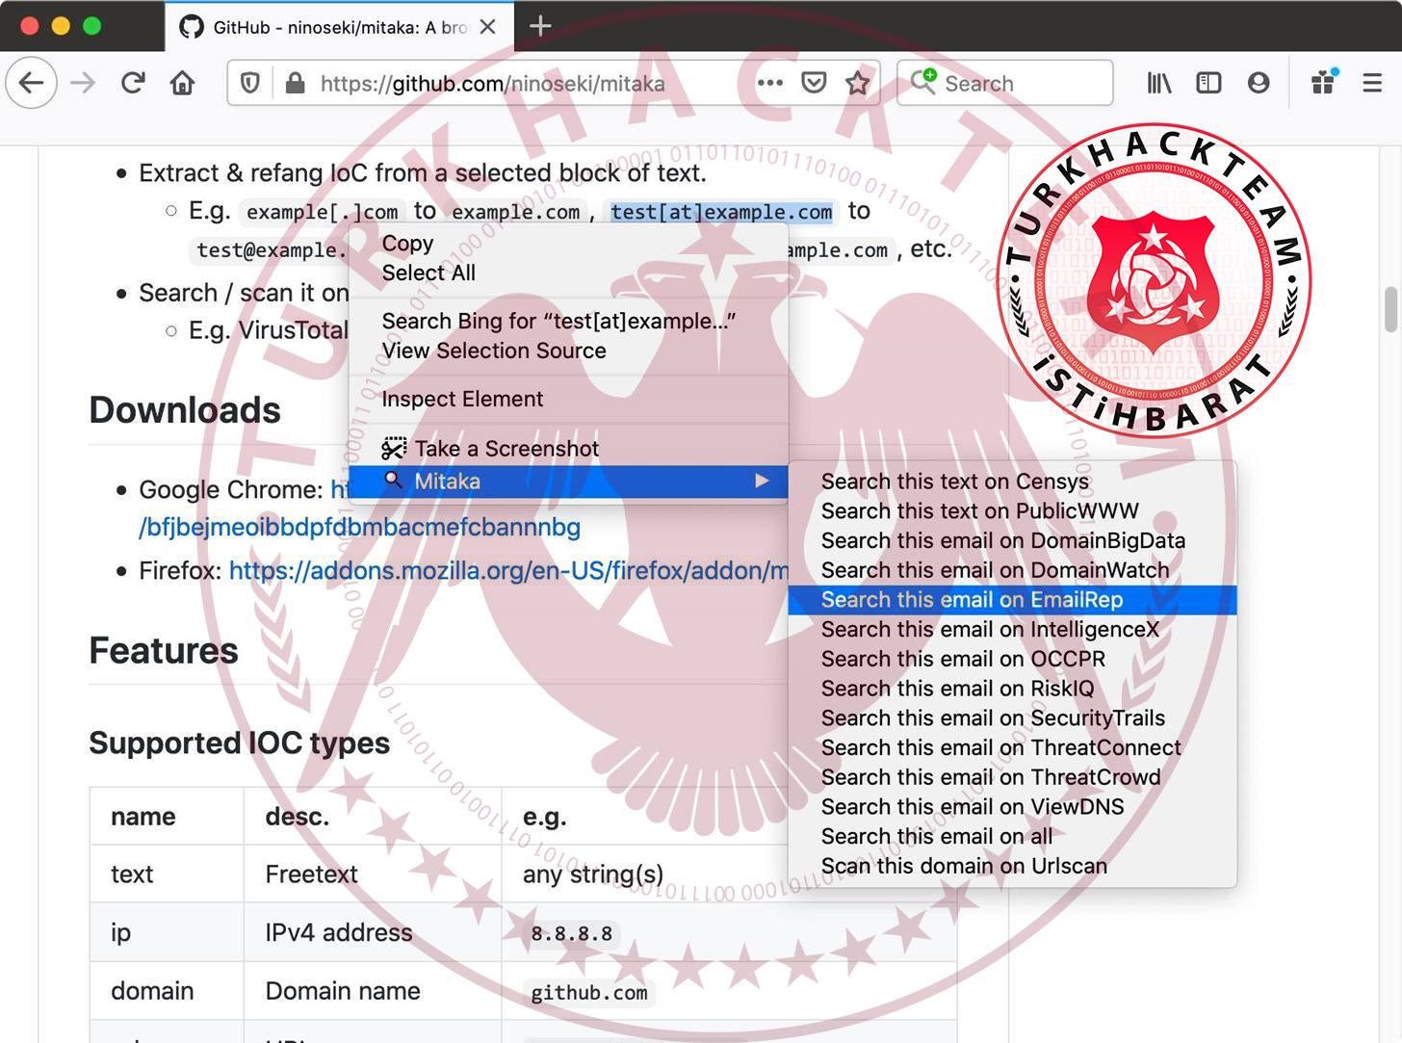View site security padlock details
1402x1043 pixels.
(x=296, y=83)
